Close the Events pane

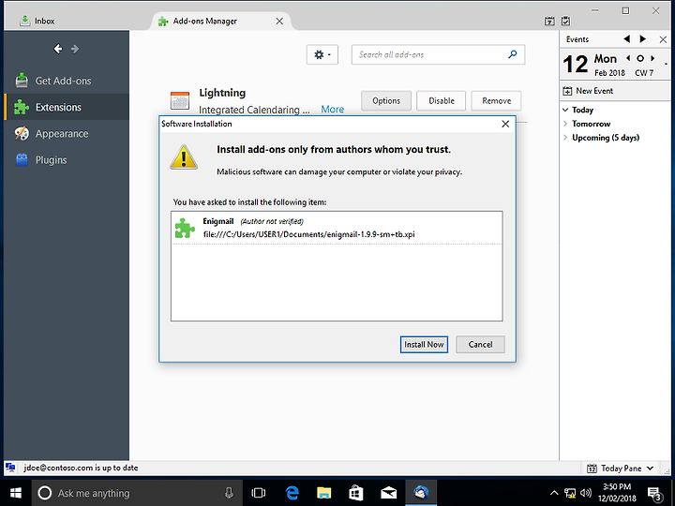click(663, 39)
